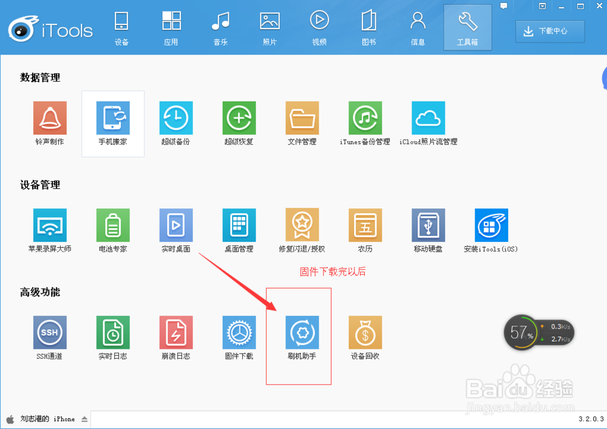Open 崩溃日志 crash log tool
Image resolution: width=607 pixels, height=429 pixels.
(x=176, y=332)
